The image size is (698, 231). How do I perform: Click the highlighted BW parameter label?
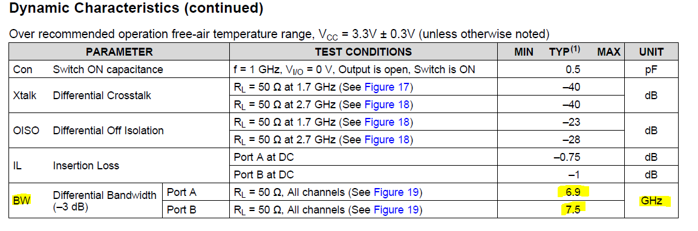coord(22,200)
